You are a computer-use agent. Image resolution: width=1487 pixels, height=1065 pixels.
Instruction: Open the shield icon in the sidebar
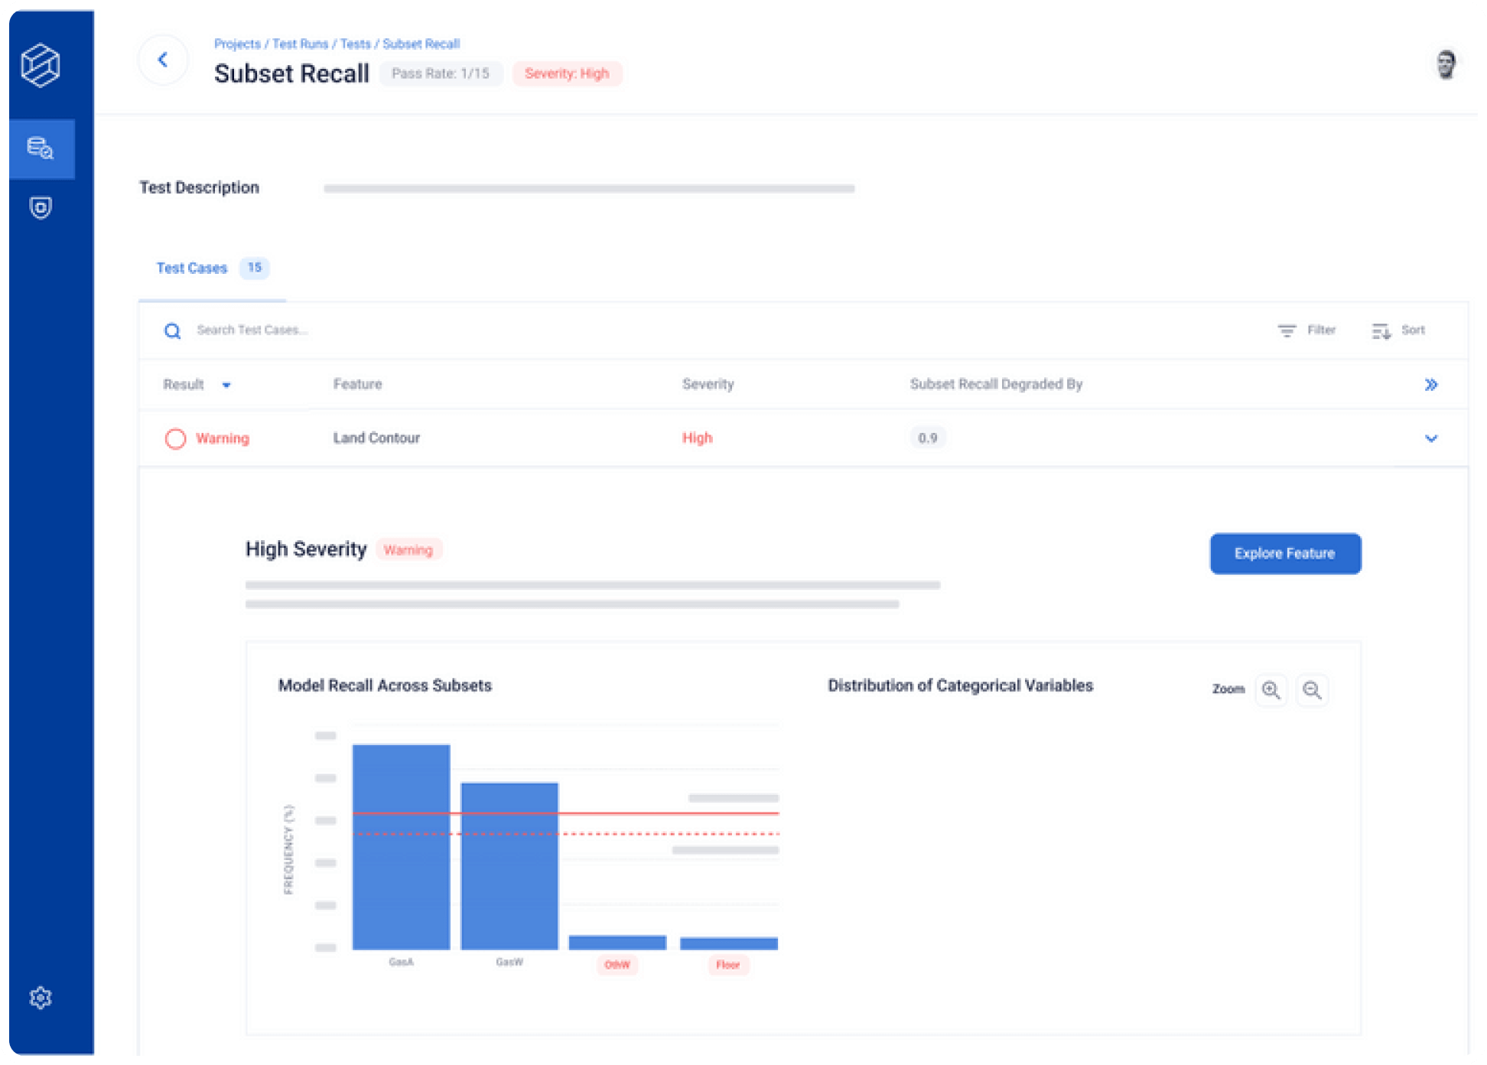41,207
